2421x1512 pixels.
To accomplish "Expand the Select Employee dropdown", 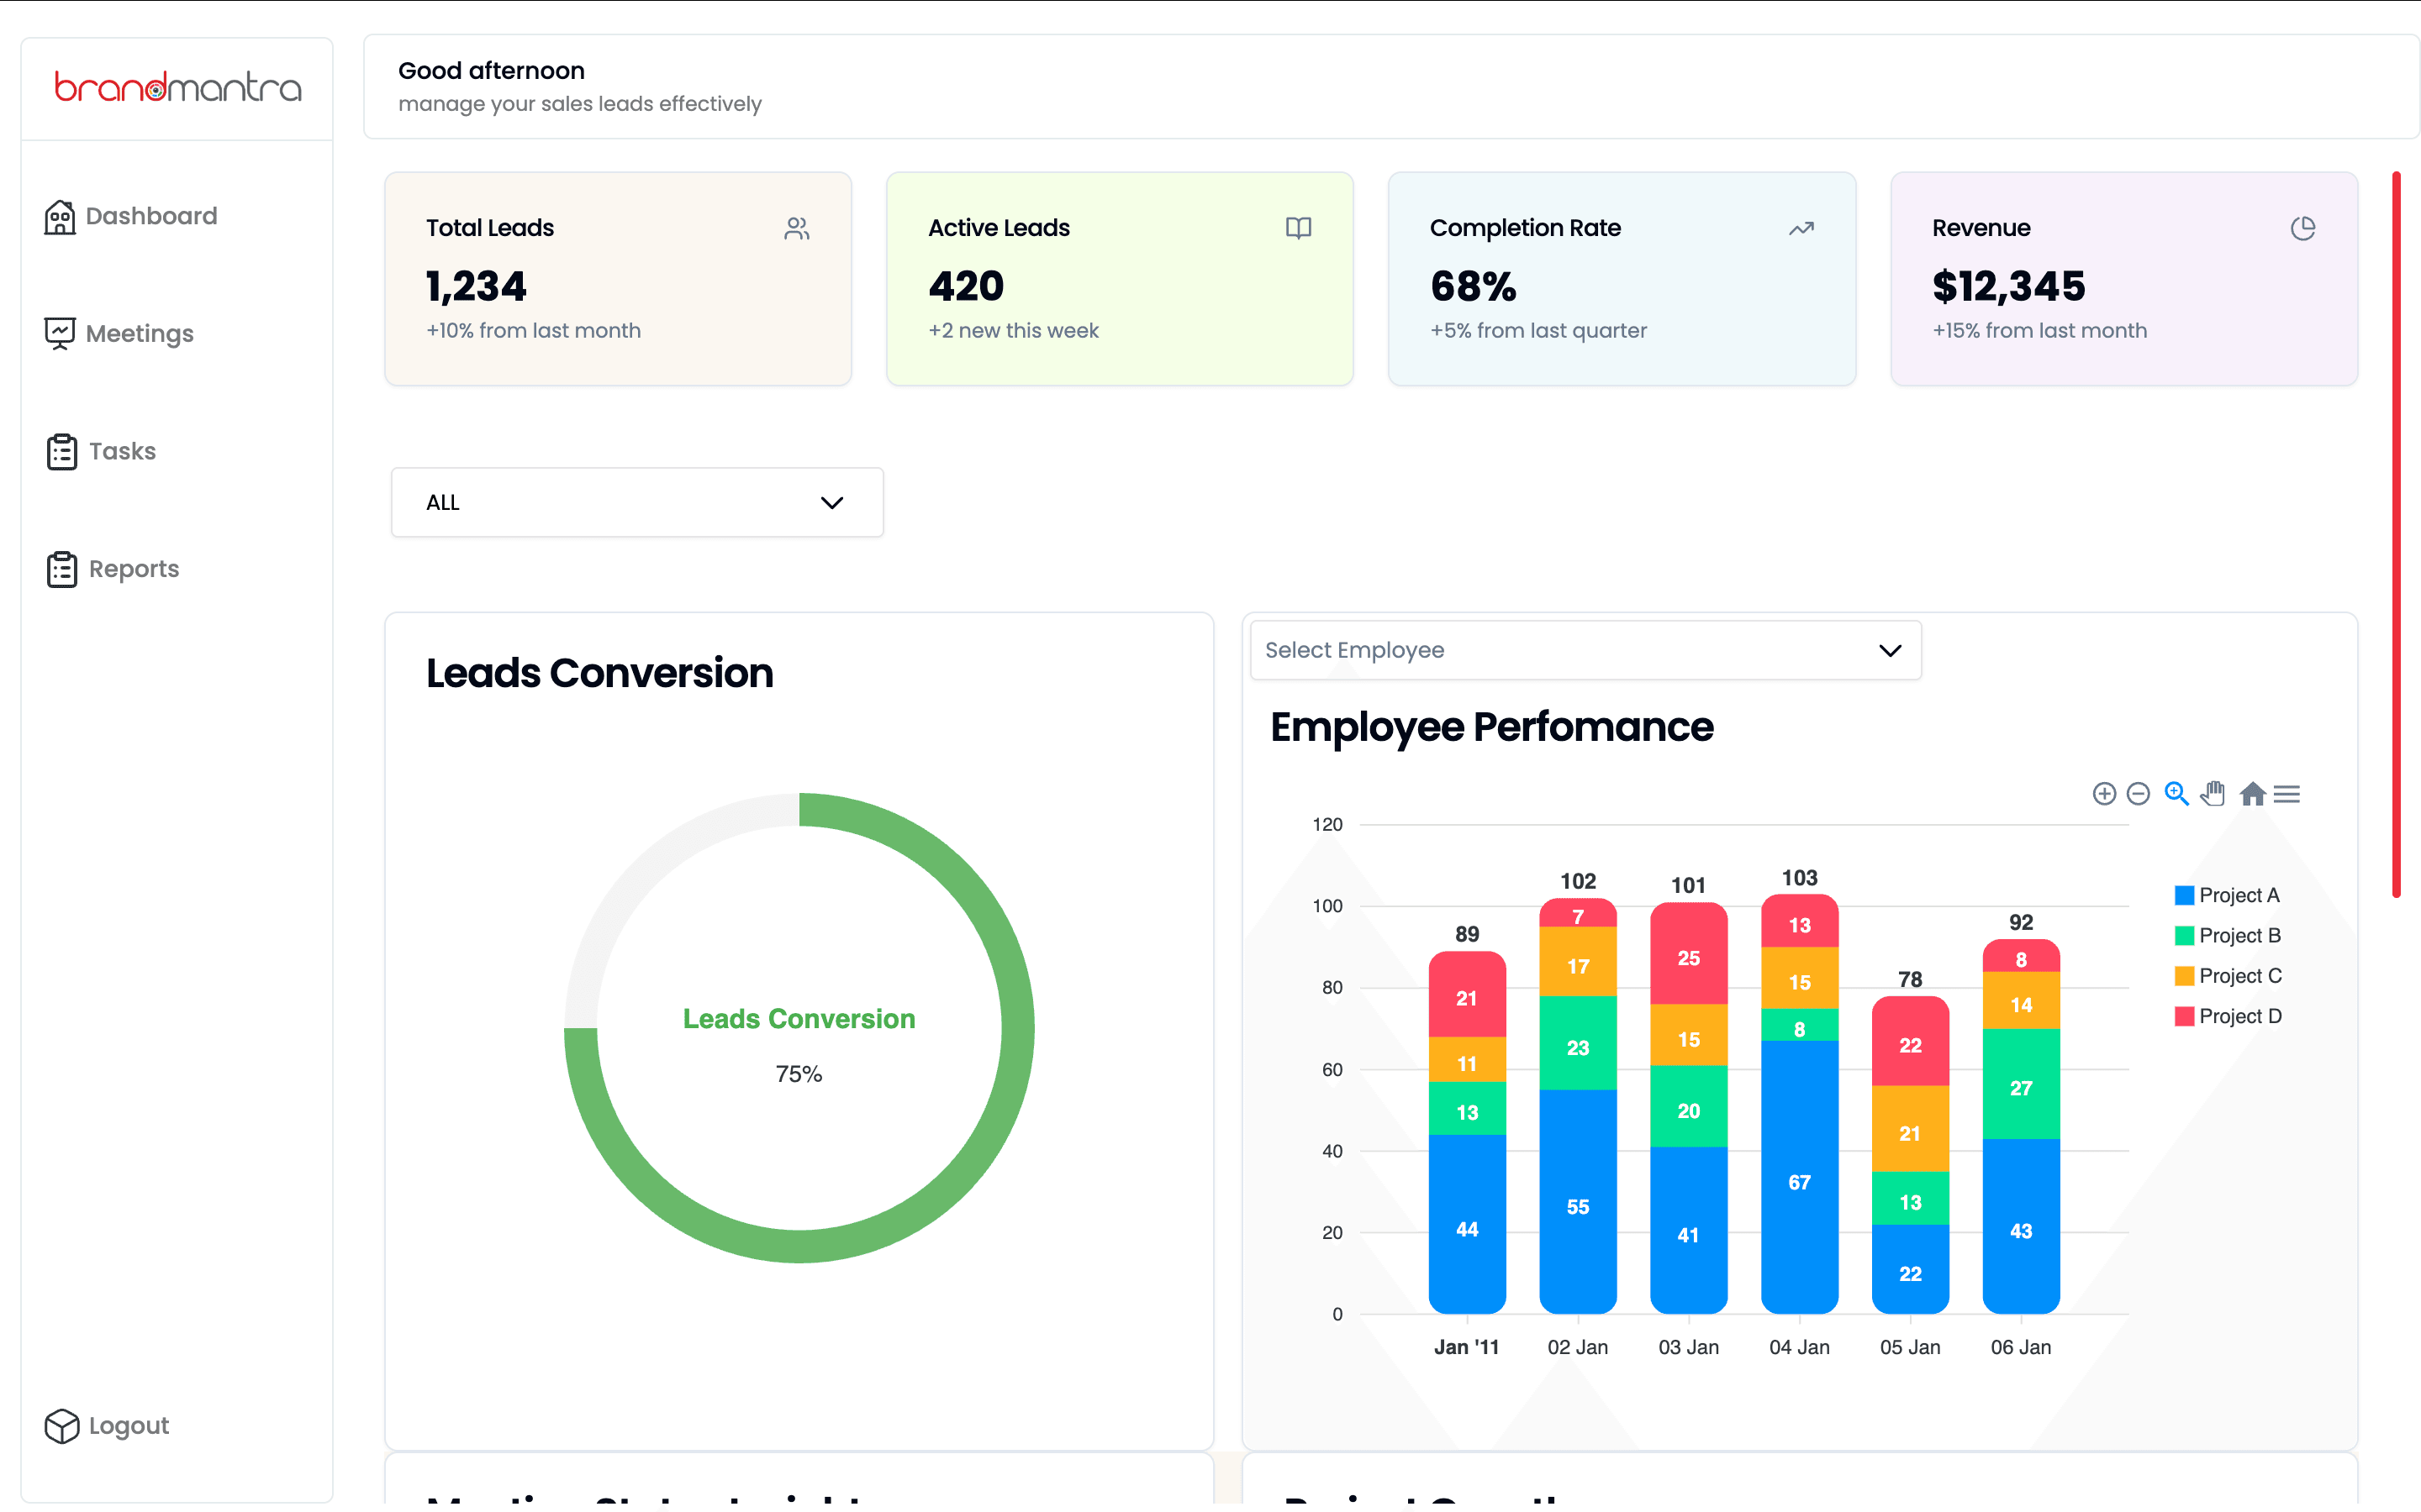I will (x=1585, y=651).
